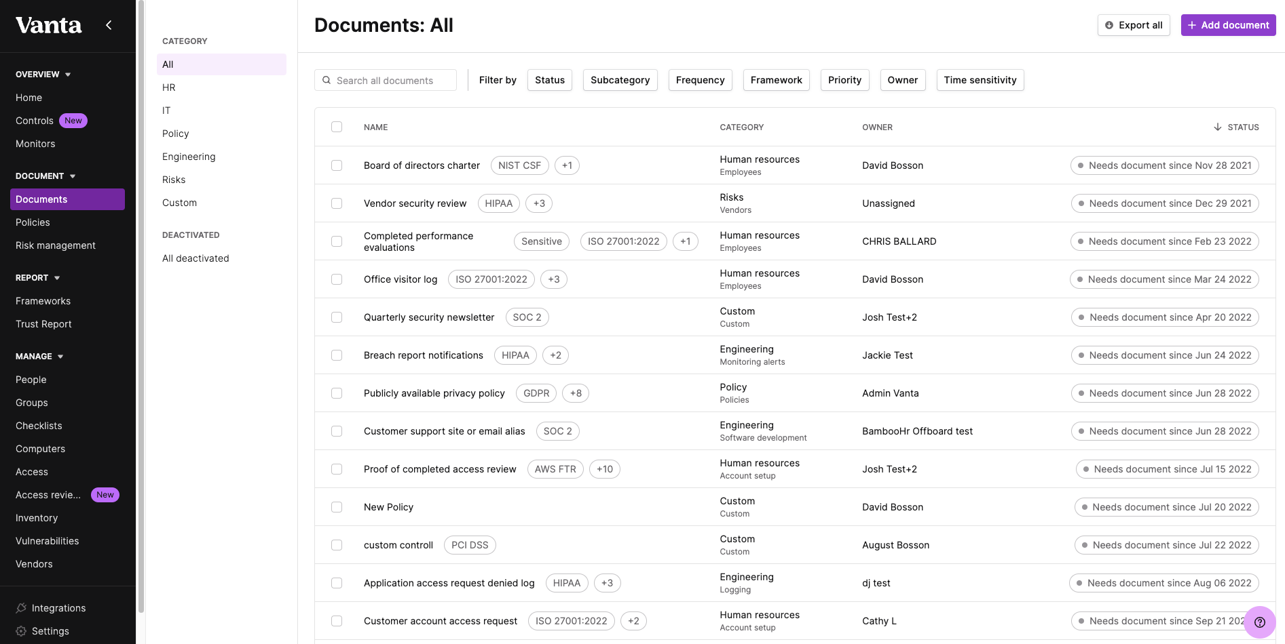Check the Office visitor log row

337,279
